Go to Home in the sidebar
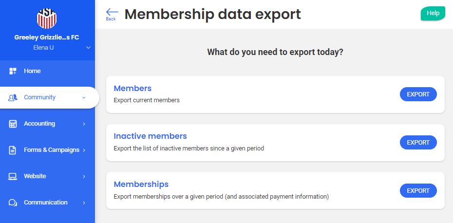 point(32,71)
